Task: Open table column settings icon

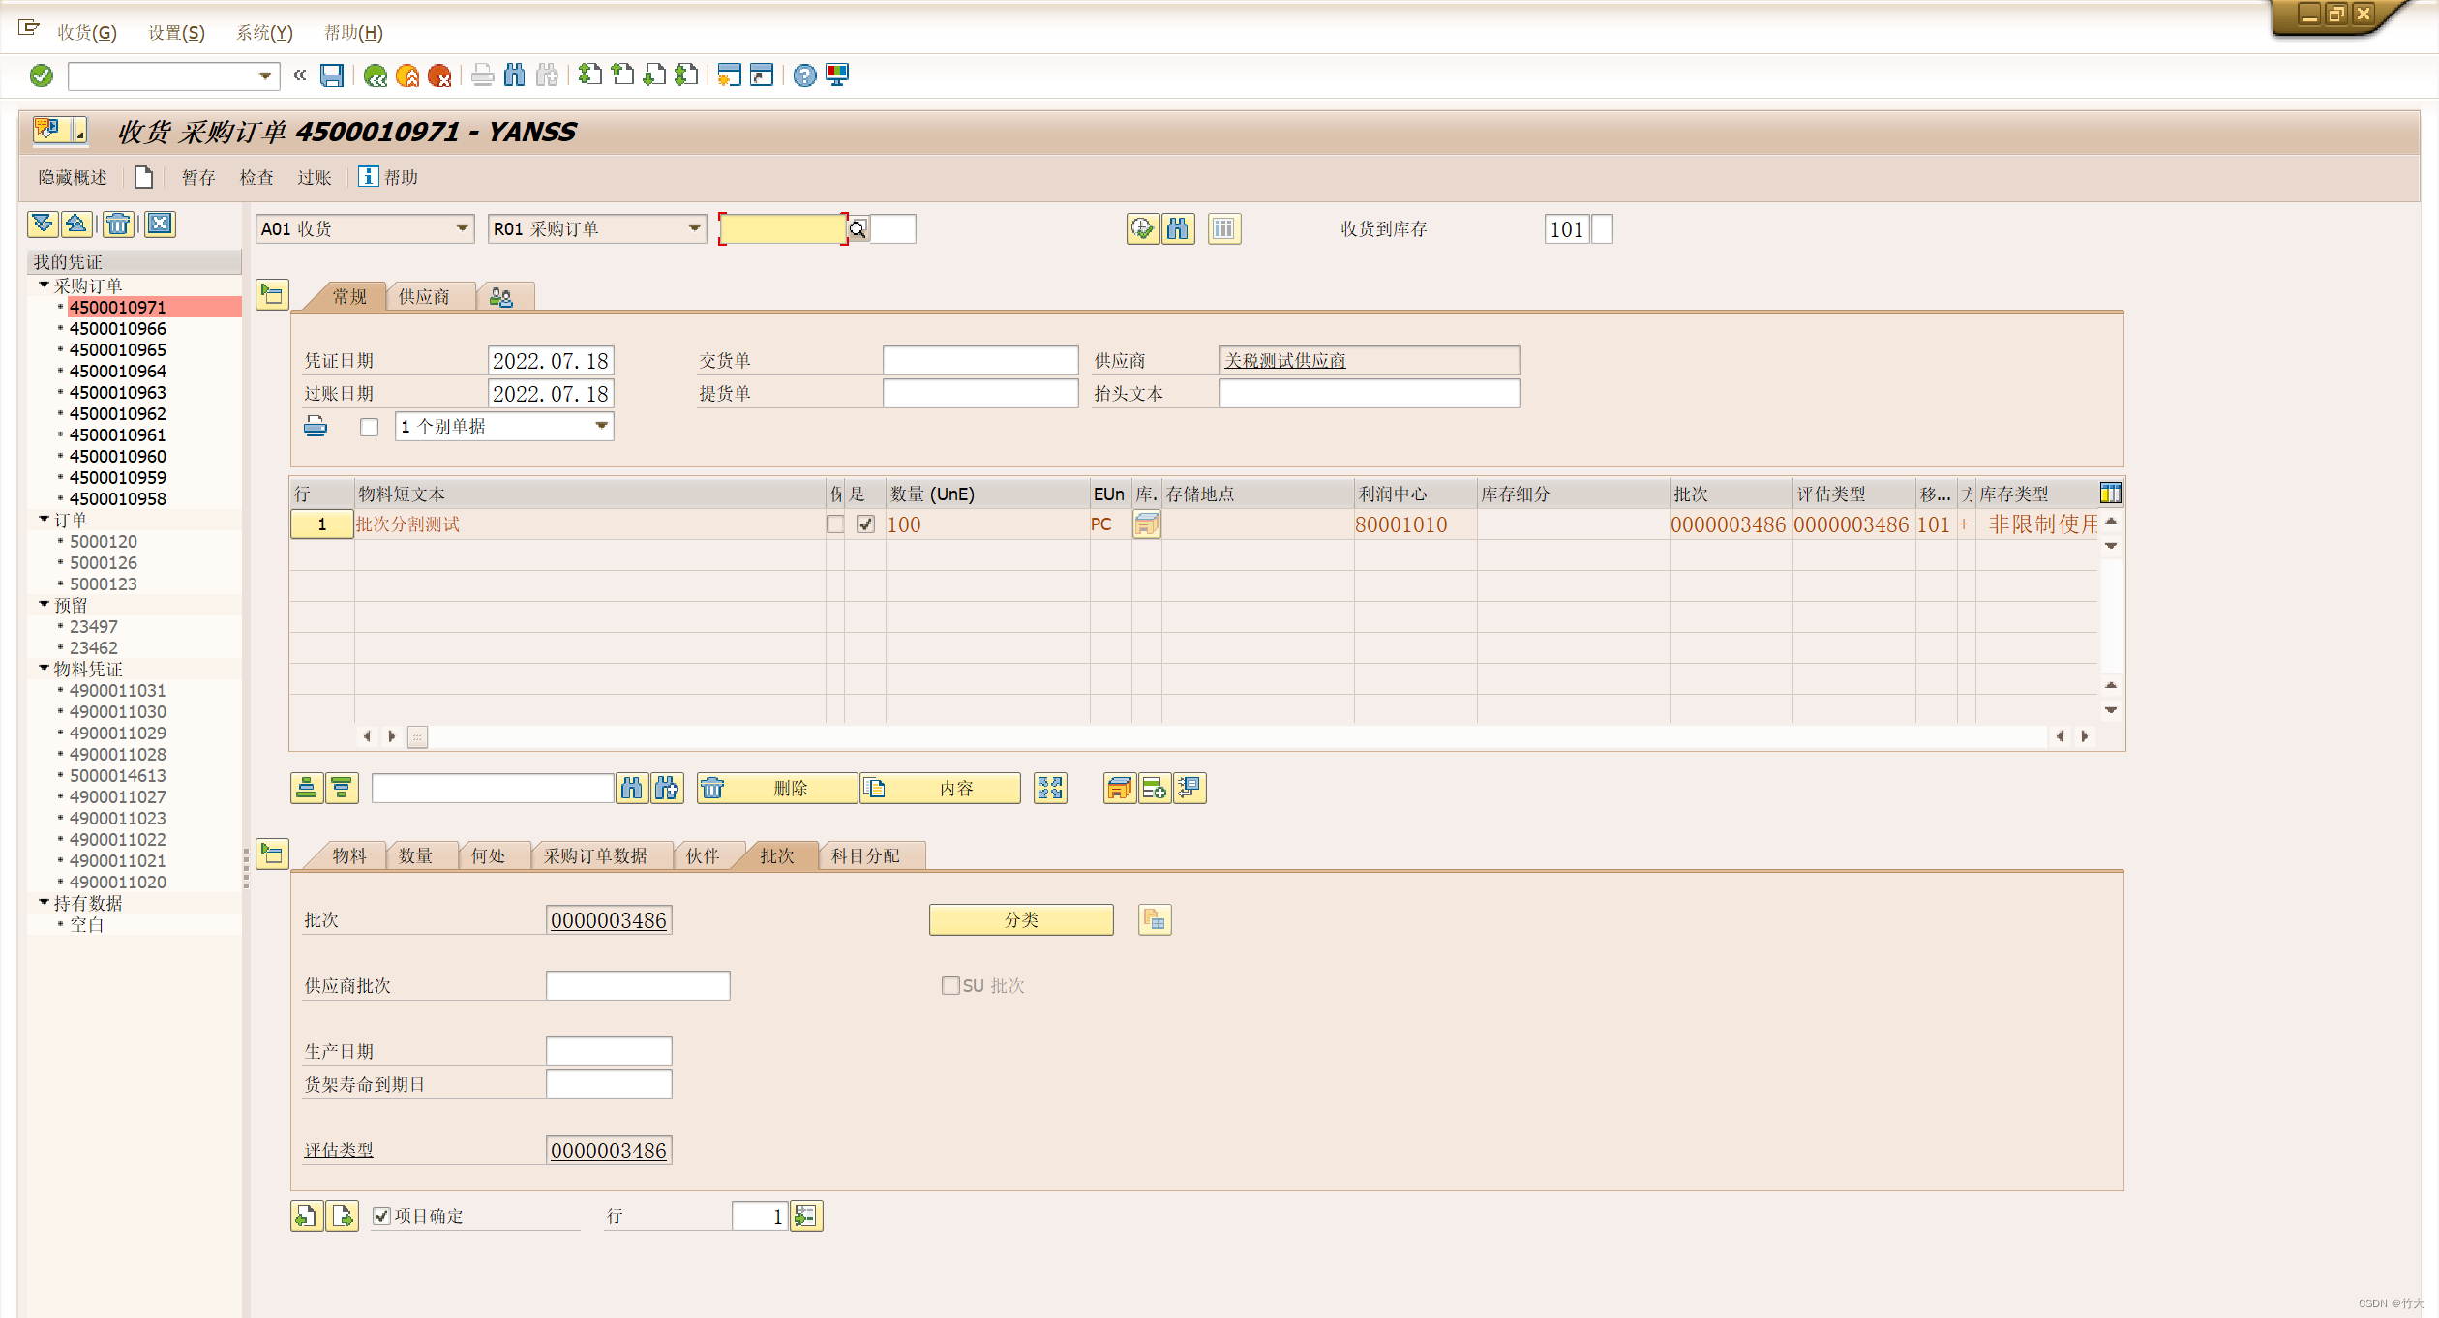Action: click(x=2110, y=494)
